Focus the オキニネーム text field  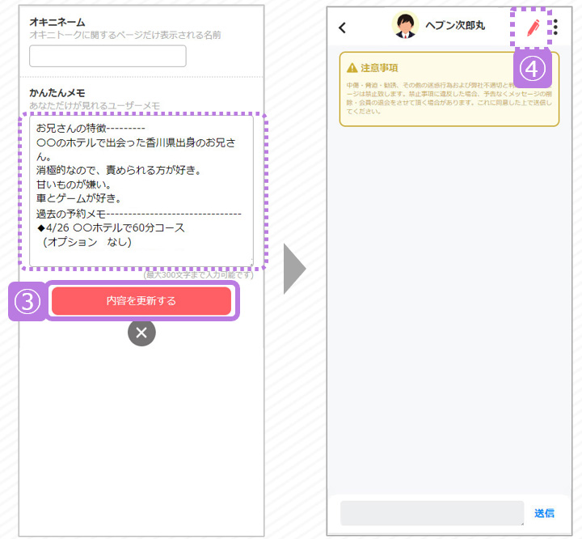click(108, 56)
